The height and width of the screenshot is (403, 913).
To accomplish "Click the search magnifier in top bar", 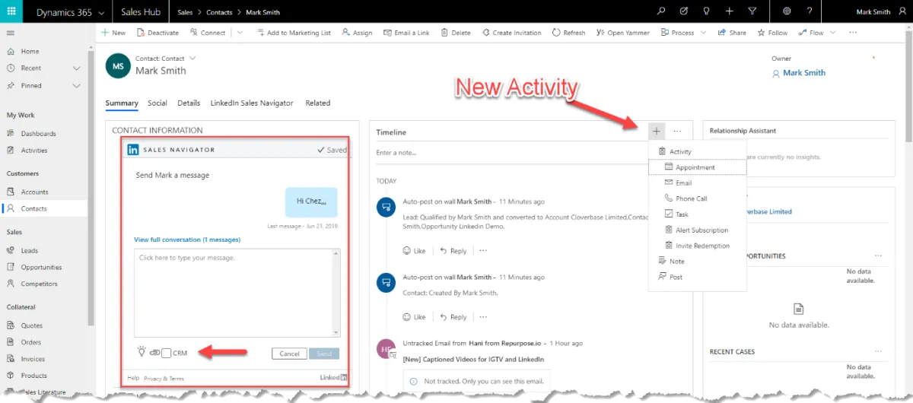I will click(x=661, y=12).
